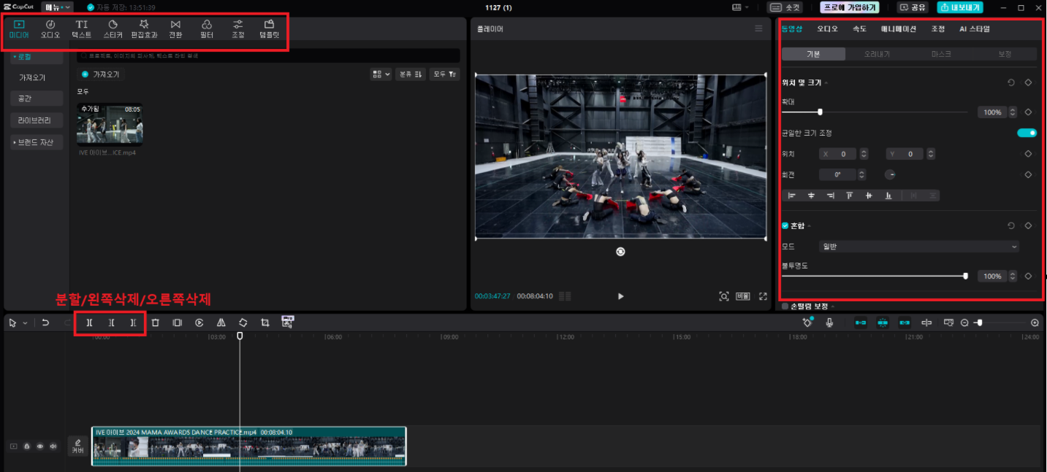Open the 스티커 sticker panel
The image size is (1047, 472).
[113, 29]
